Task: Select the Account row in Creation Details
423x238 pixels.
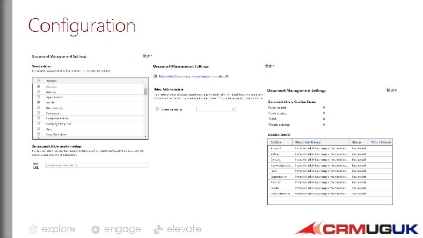Action: coord(330,148)
